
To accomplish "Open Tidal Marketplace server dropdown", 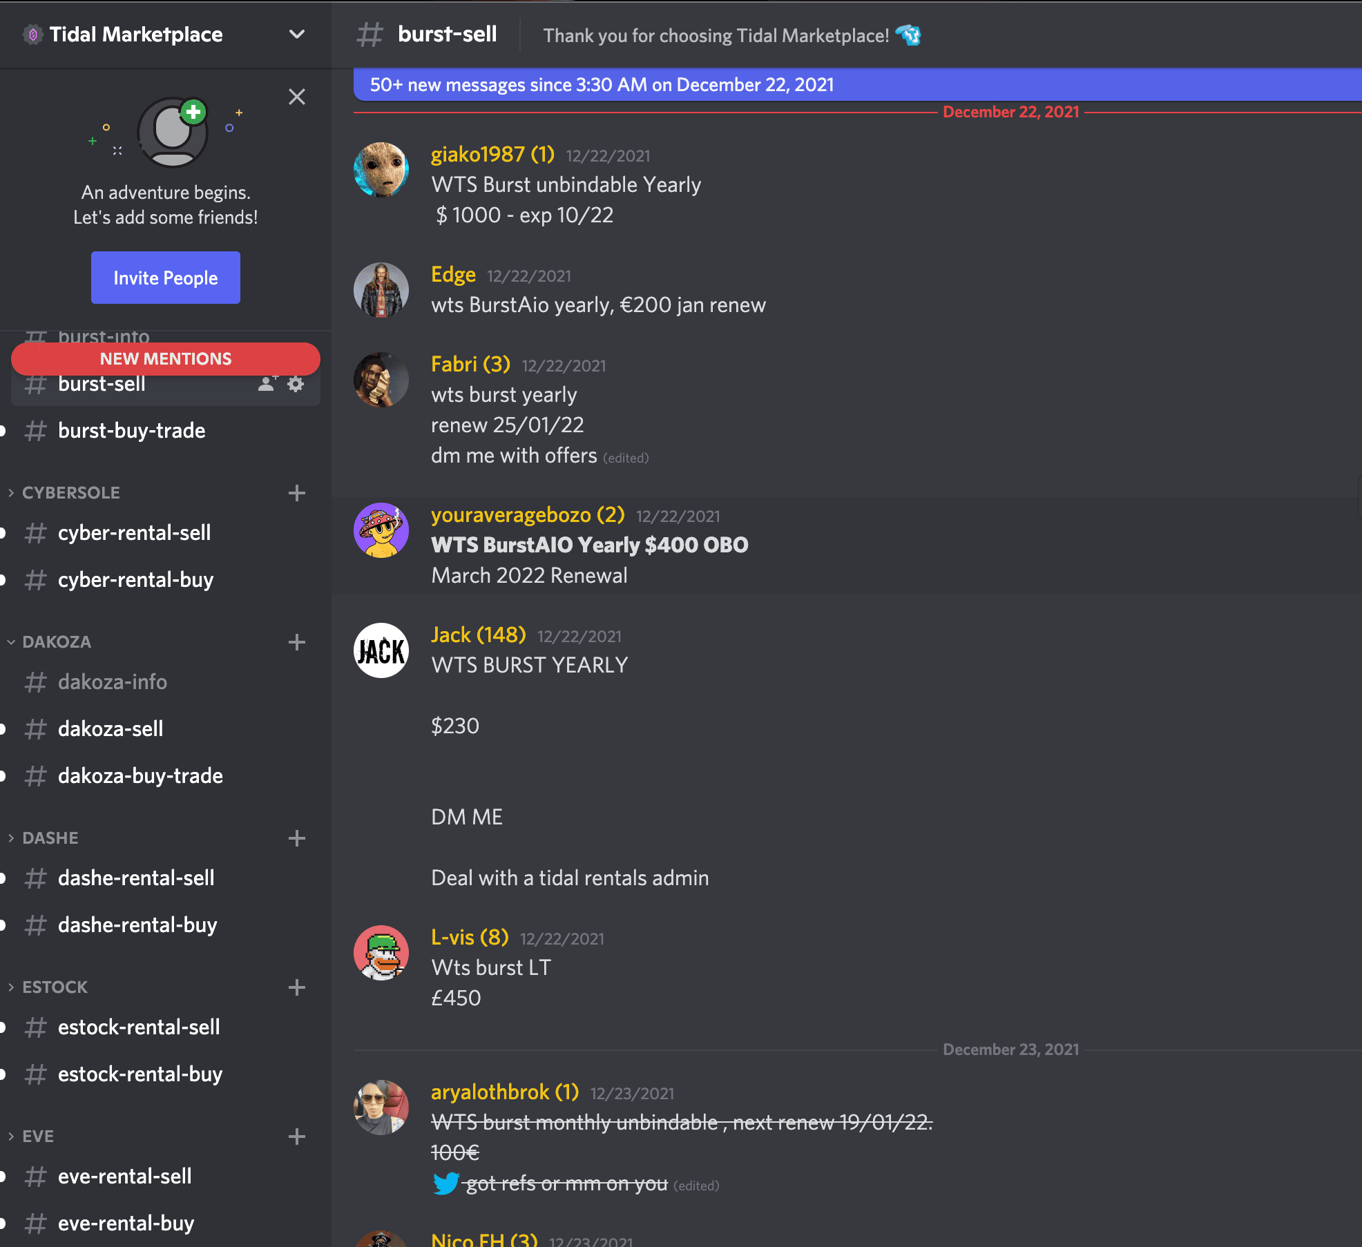I will pyautogui.click(x=297, y=35).
